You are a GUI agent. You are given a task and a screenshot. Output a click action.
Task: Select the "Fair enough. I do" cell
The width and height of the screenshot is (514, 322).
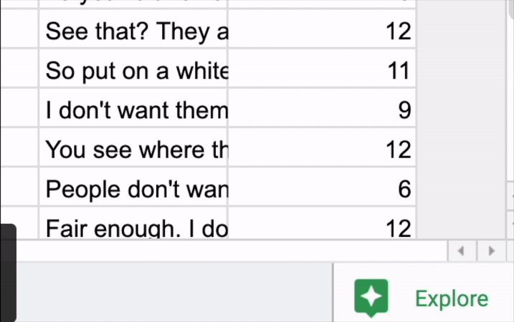(133, 223)
